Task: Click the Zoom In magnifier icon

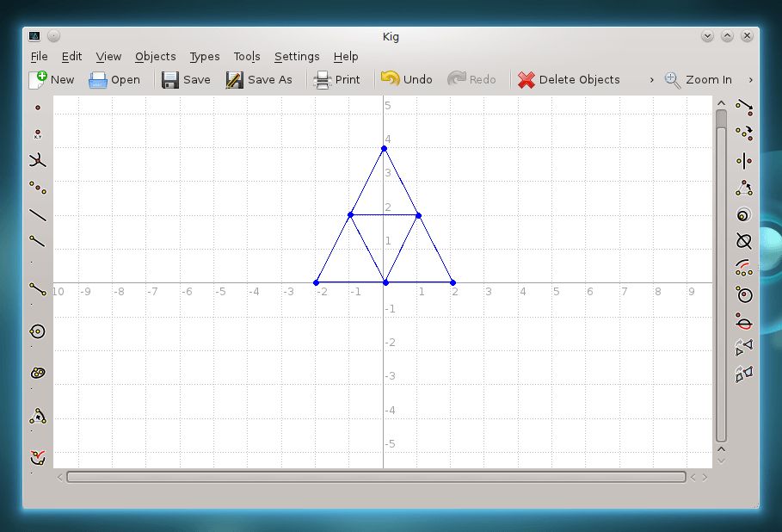Action: (673, 79)
